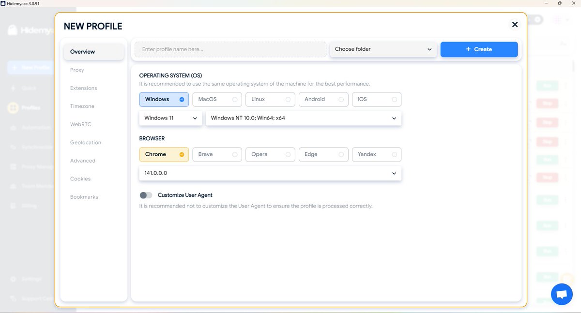Select the Brave browser option
This screenshot has height=313, width=581.
coord(217,154)
